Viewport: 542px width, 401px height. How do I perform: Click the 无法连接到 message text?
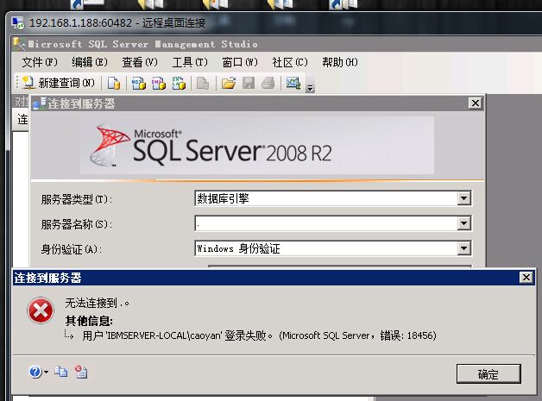98,304
